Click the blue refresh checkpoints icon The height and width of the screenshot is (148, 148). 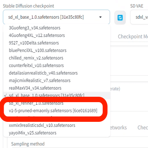(120, 18)
